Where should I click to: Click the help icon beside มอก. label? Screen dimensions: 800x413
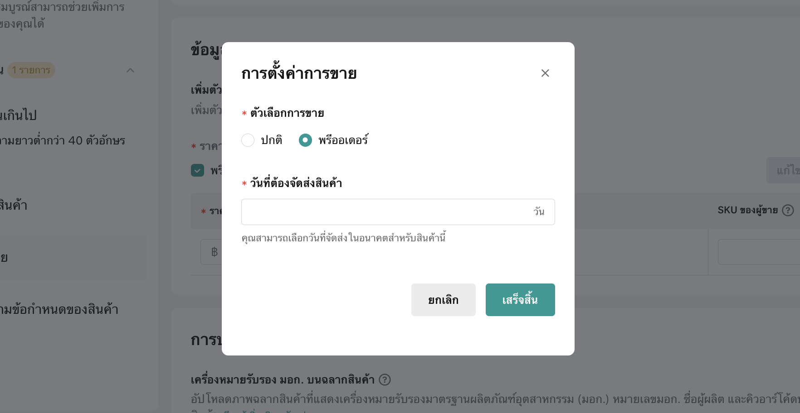[385, 379]
